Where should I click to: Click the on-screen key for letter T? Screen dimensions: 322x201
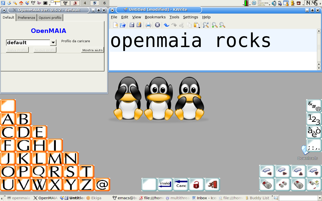coord(86,171)
